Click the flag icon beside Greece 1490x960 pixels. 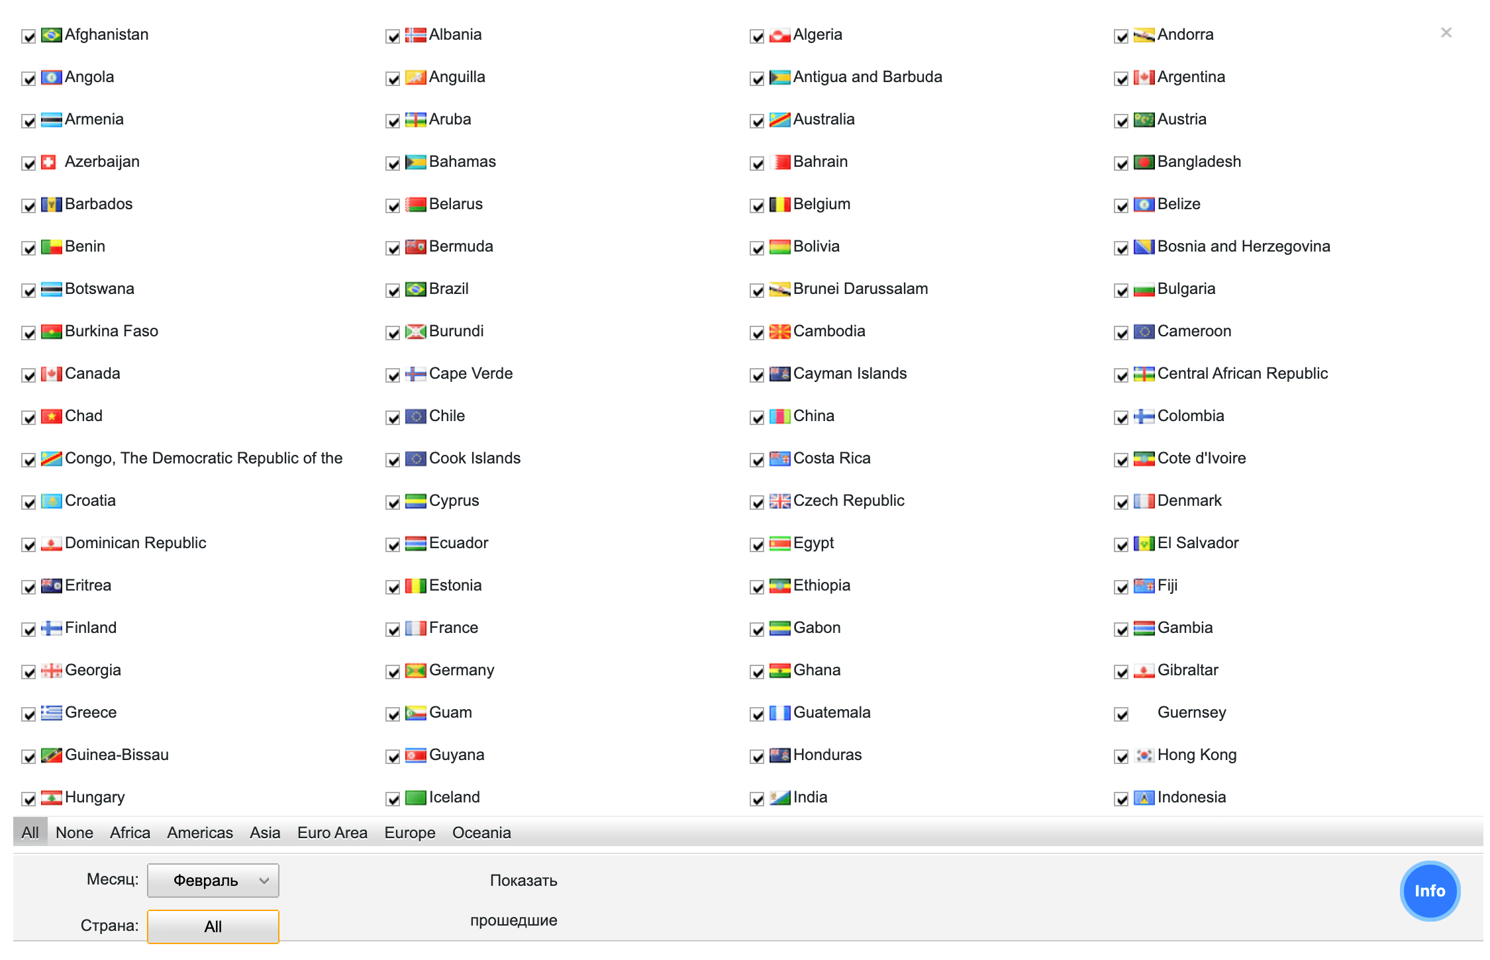[51, 713]
